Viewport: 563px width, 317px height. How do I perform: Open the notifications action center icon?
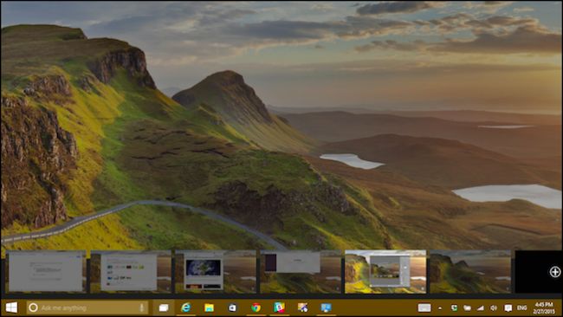coord(508,308)
